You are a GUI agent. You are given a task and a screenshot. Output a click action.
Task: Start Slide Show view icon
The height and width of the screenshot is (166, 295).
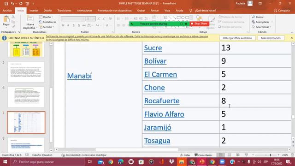(x=247, y=155)
